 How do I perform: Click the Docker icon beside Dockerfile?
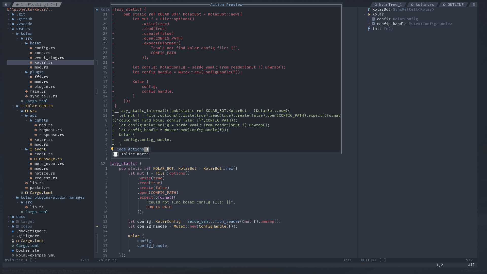coord(13,250)
